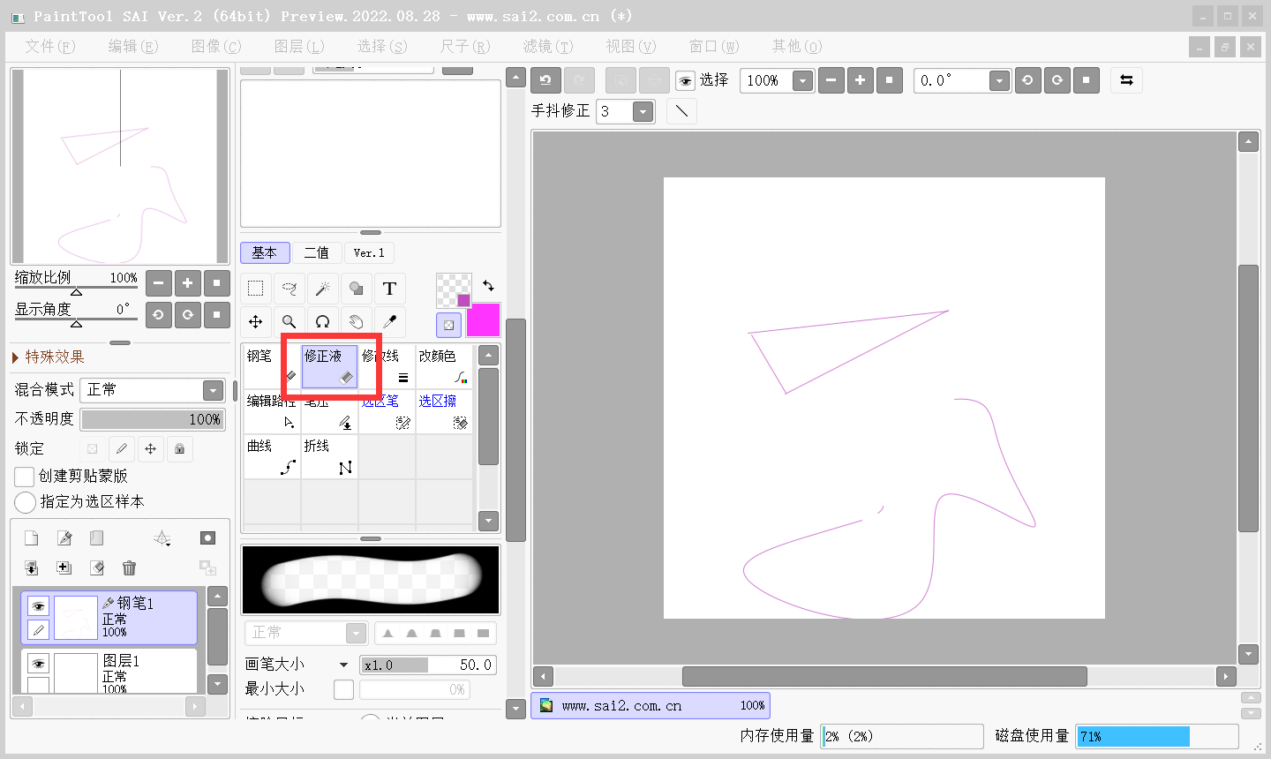Add a layer mask

click(x=207, y=538)
